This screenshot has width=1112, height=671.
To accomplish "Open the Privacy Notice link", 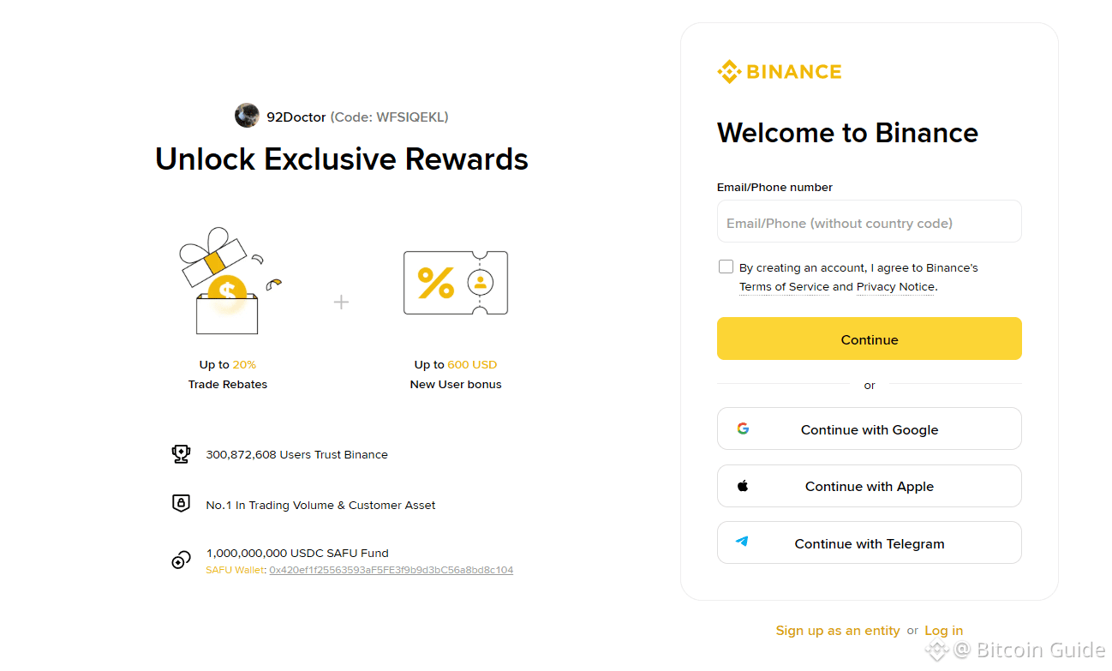I will (895, 287).
